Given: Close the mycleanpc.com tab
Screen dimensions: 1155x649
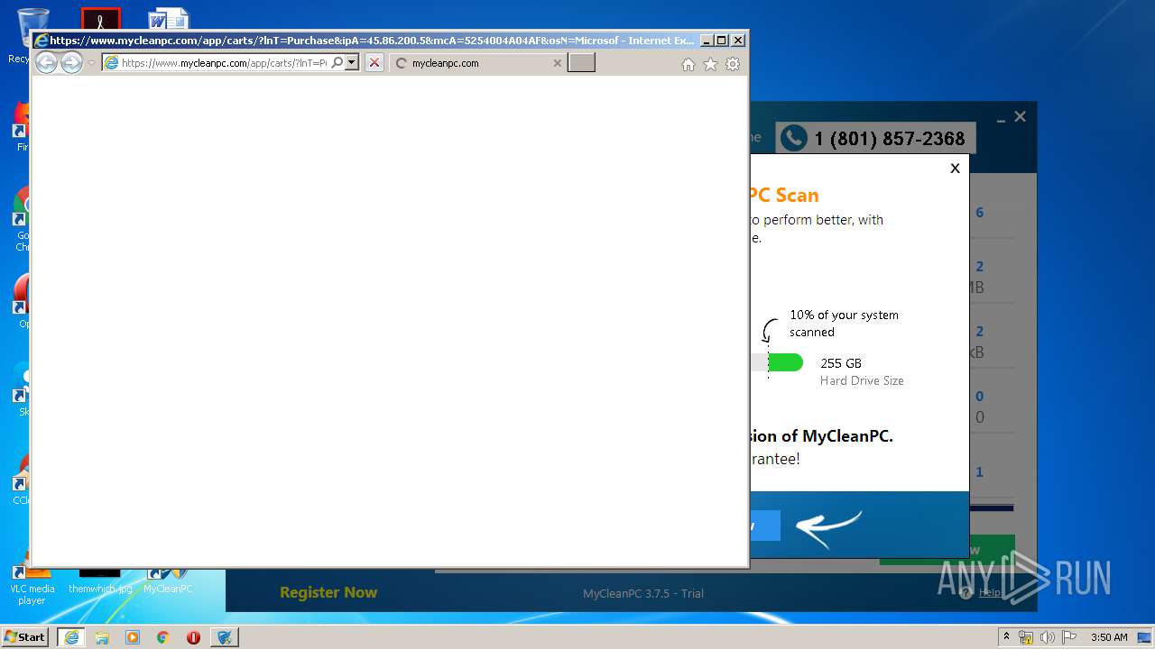Looking at the screenshot, I should 557,63.
